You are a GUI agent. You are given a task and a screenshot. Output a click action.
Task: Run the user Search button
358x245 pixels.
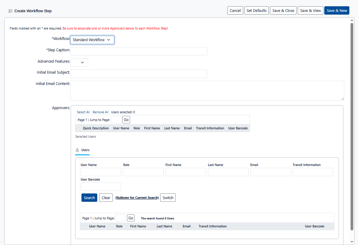click(x=89, y=198)
